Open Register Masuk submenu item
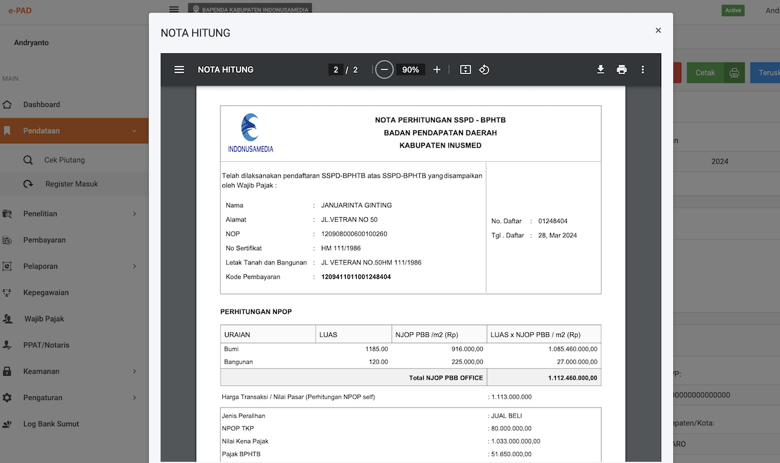This screenshot has width=780, height=463. click(x=71, y=184)
